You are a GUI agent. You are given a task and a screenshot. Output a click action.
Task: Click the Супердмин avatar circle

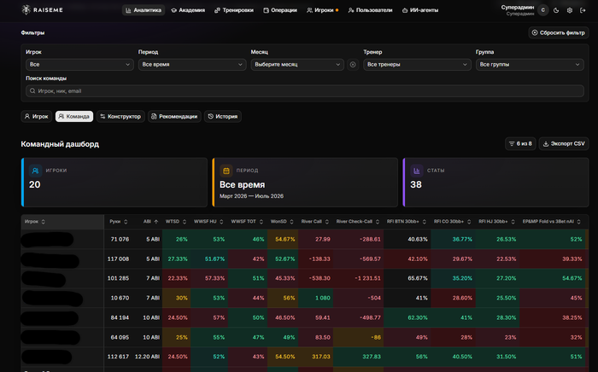[x=542, y=10]
